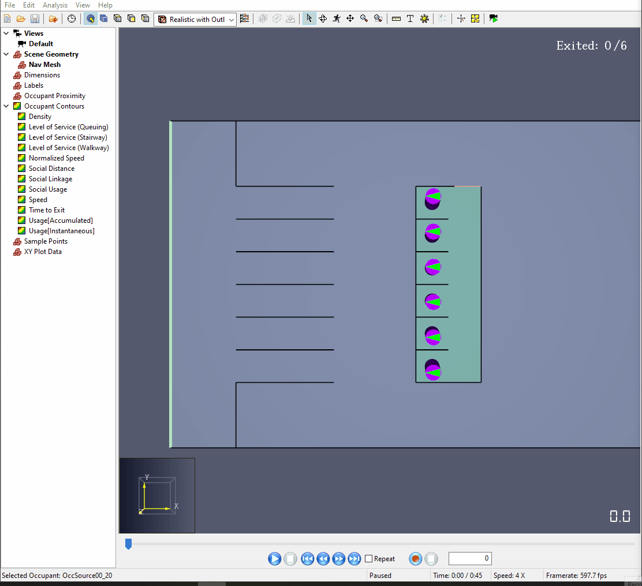The height and width of the screenshot is (586, 642).
Task: Click the time value input field
Action: tap(470, 558)
